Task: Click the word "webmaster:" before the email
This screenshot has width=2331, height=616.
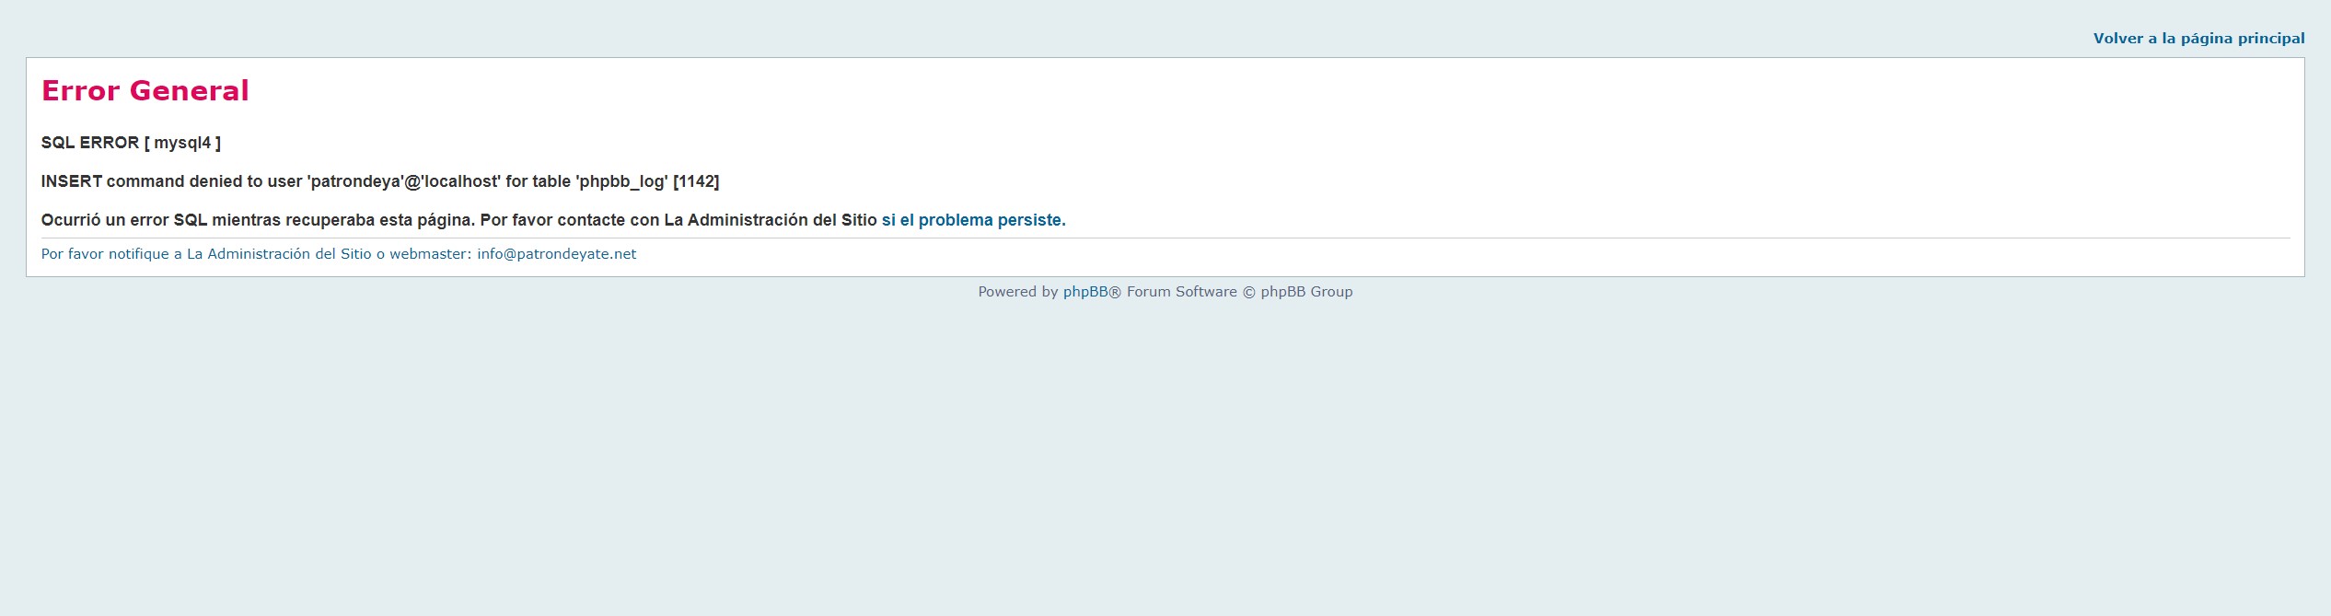Action: [x=430, y=254]
